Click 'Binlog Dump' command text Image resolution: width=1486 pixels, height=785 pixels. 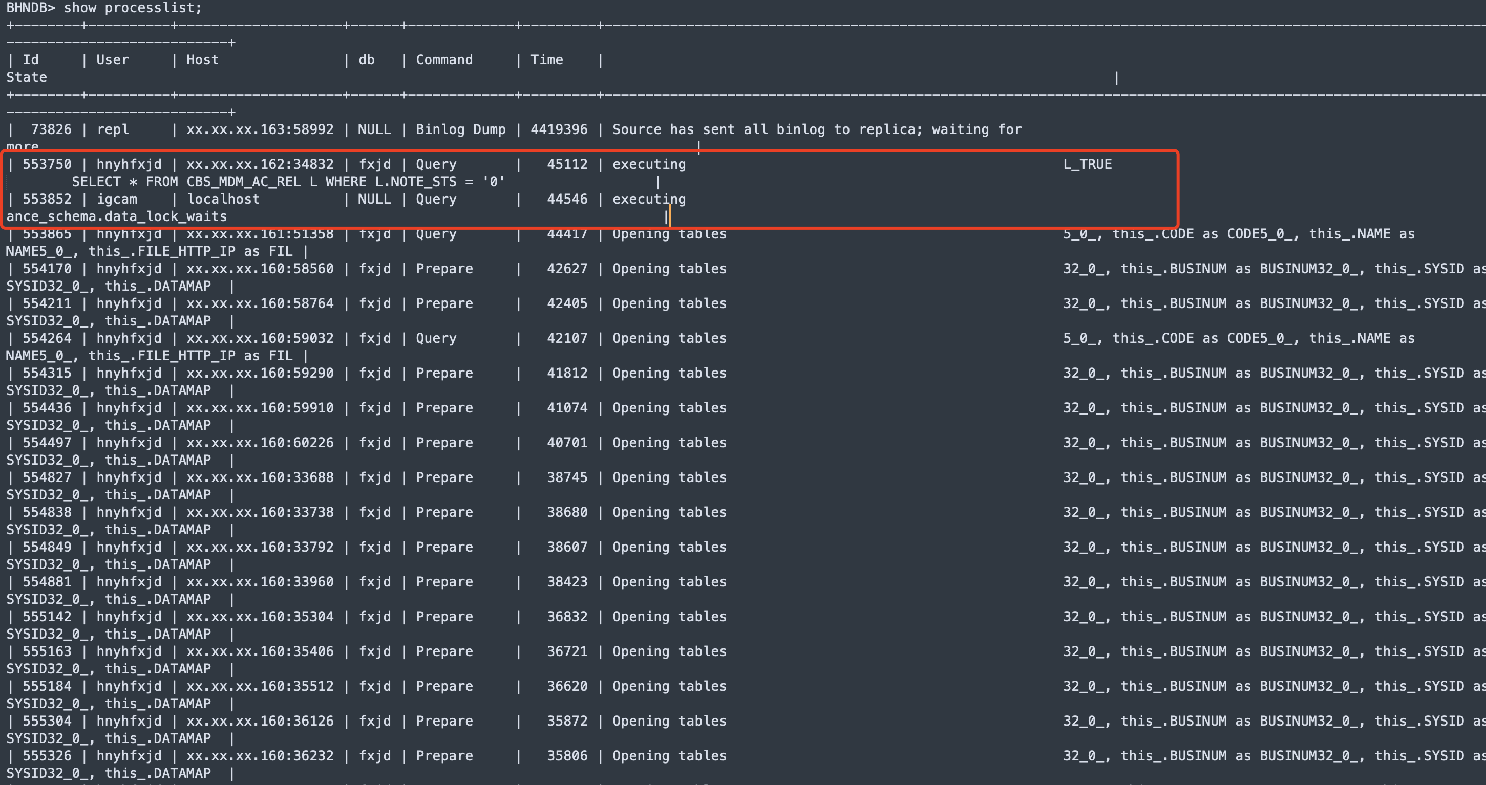460,129
